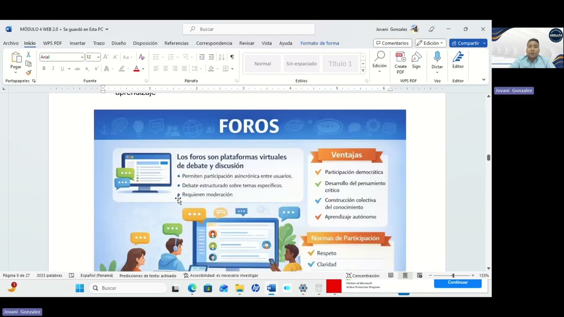Switch to the Insertar ribbon tab

[x=78, y=43]
